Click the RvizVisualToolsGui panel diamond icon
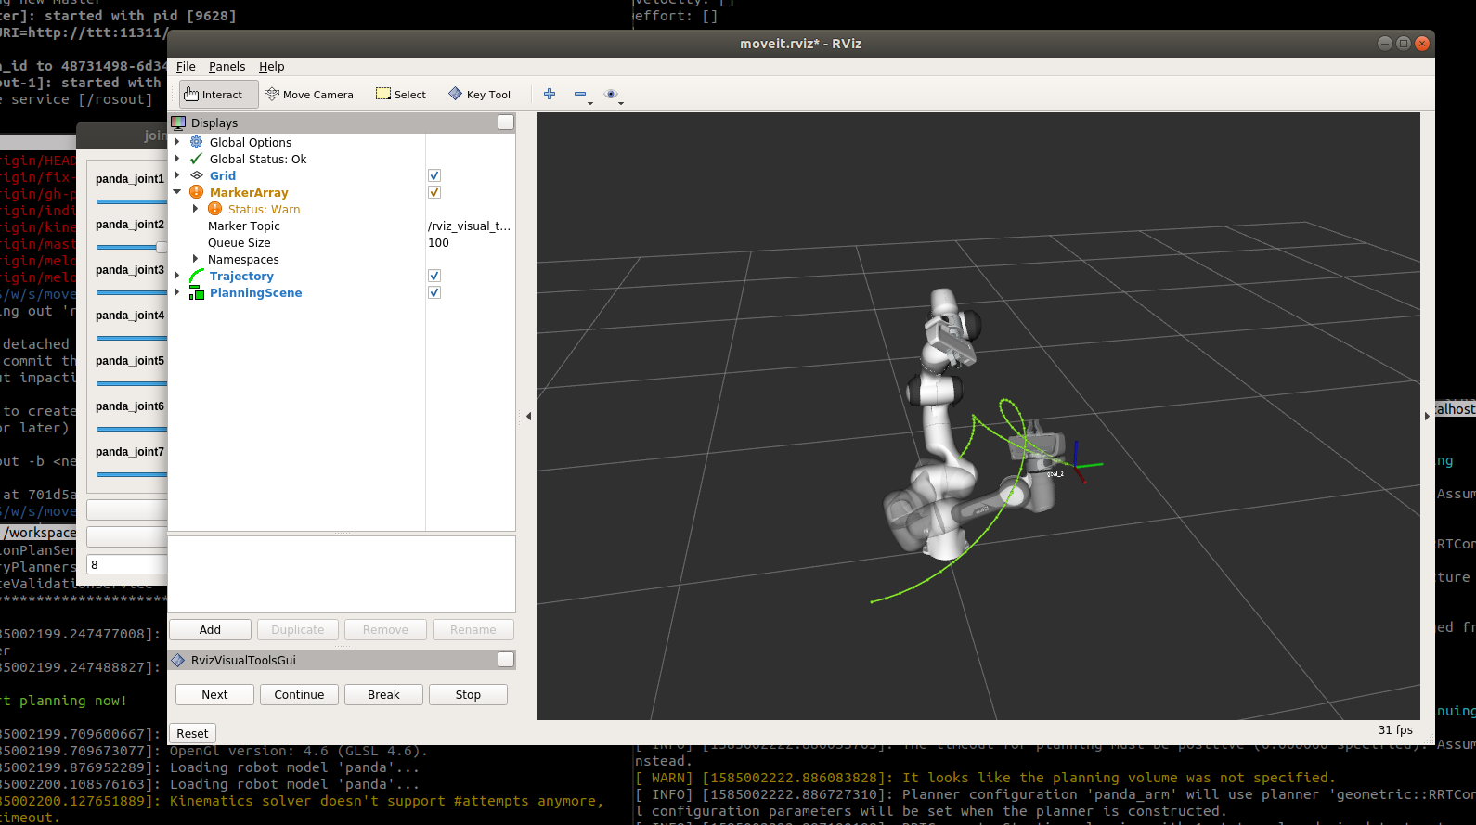1476x825 pixels. coord(178,660)
